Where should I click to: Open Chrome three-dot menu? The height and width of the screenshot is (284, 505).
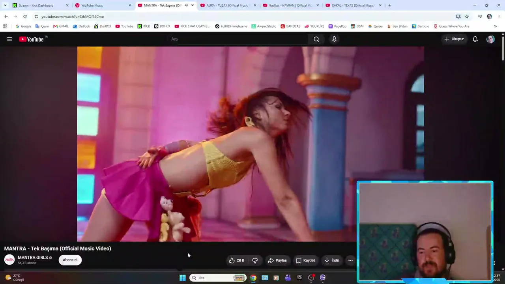point(499,17)
